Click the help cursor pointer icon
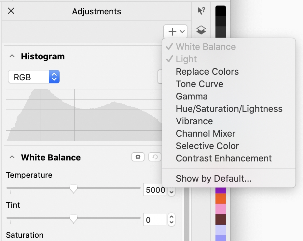303x241 pixels. pyautogui.click(x=201, y=11)
